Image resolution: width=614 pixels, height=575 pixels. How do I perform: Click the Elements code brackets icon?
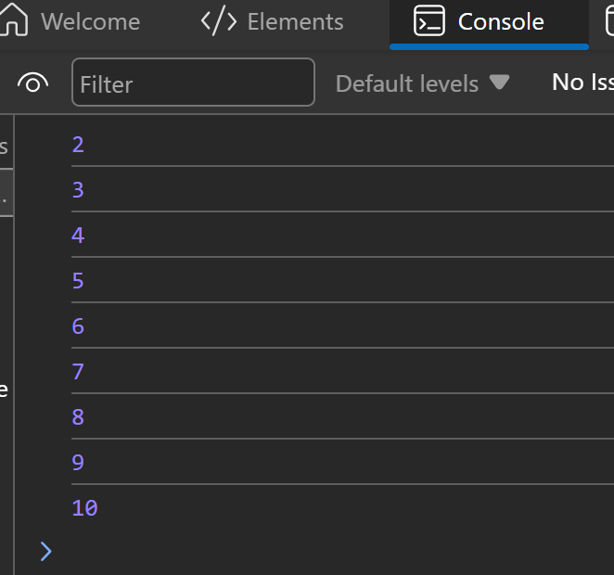coord(219,21)
